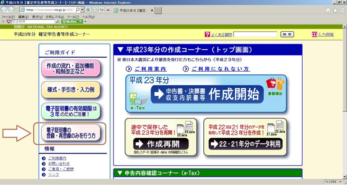Viewport: 347px width, 185px height.
Task: Open the よくある質問 link
Action: click(x=221, y=35)
